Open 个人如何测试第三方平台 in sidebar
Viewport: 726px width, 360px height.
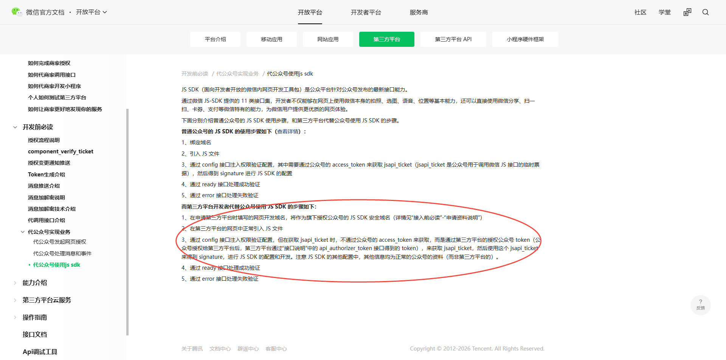(57, 97)
